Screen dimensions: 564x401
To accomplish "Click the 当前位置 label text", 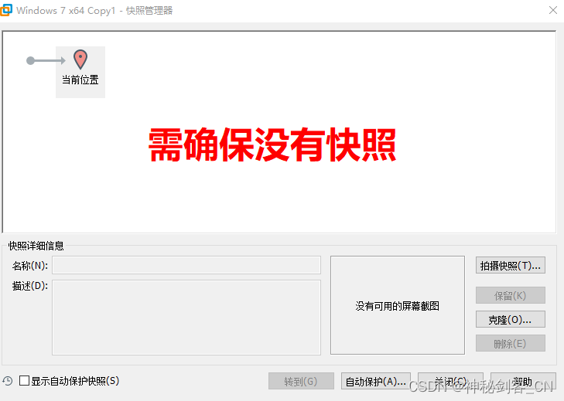I will (80, 80).
